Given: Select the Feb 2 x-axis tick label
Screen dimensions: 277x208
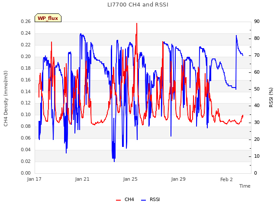Looking at the screenshot, I should point(226,179).
